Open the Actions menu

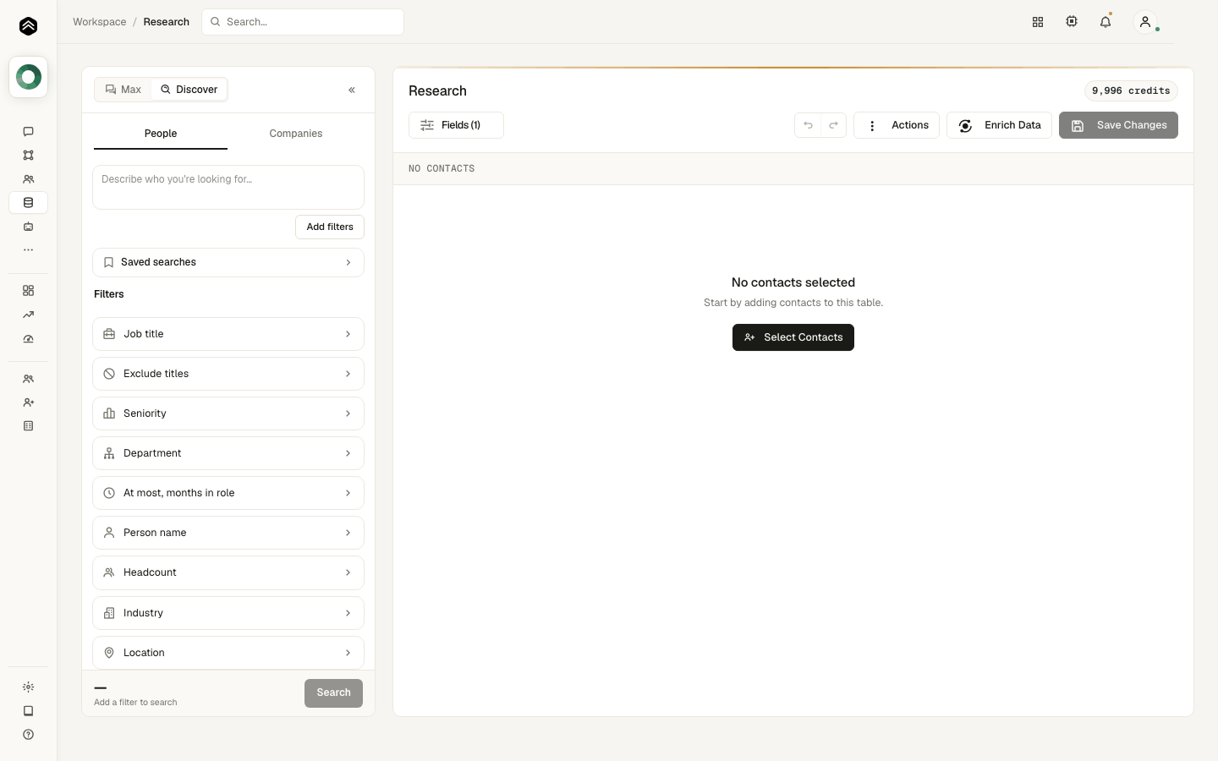897,125
